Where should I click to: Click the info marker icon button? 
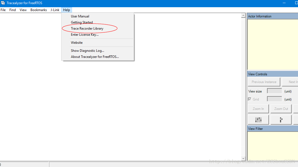coord(281,120)
